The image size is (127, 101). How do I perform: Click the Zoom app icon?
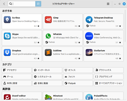(x=89, y=36)
